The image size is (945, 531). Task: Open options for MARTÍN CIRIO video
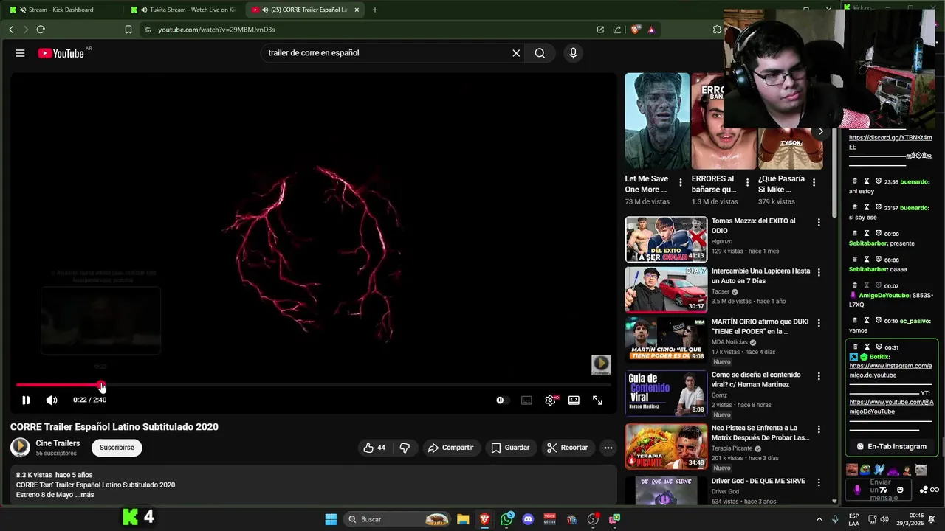coord(819,323)
